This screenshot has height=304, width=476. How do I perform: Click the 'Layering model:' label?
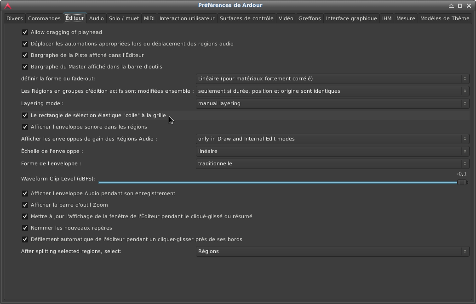click(42, 104)
